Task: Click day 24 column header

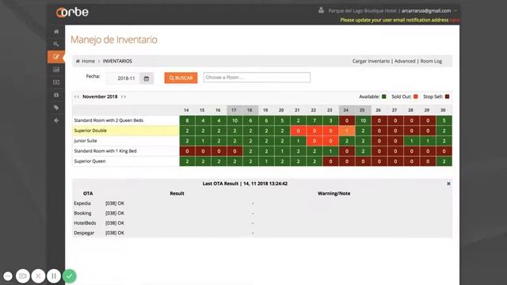Action: 346,110
